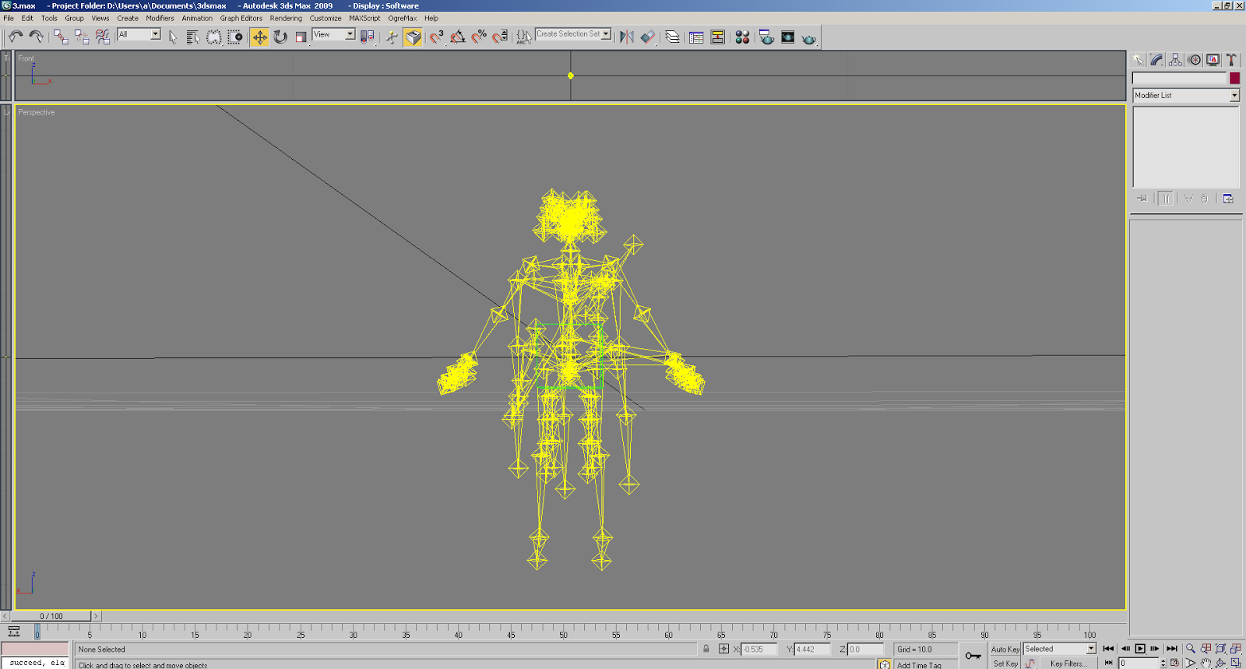Image resolution: width=1246 pixels, height=669 pixels.
Task: Switch to the Hierarchy command panel tab
Action: click(x=1176, y=60)
